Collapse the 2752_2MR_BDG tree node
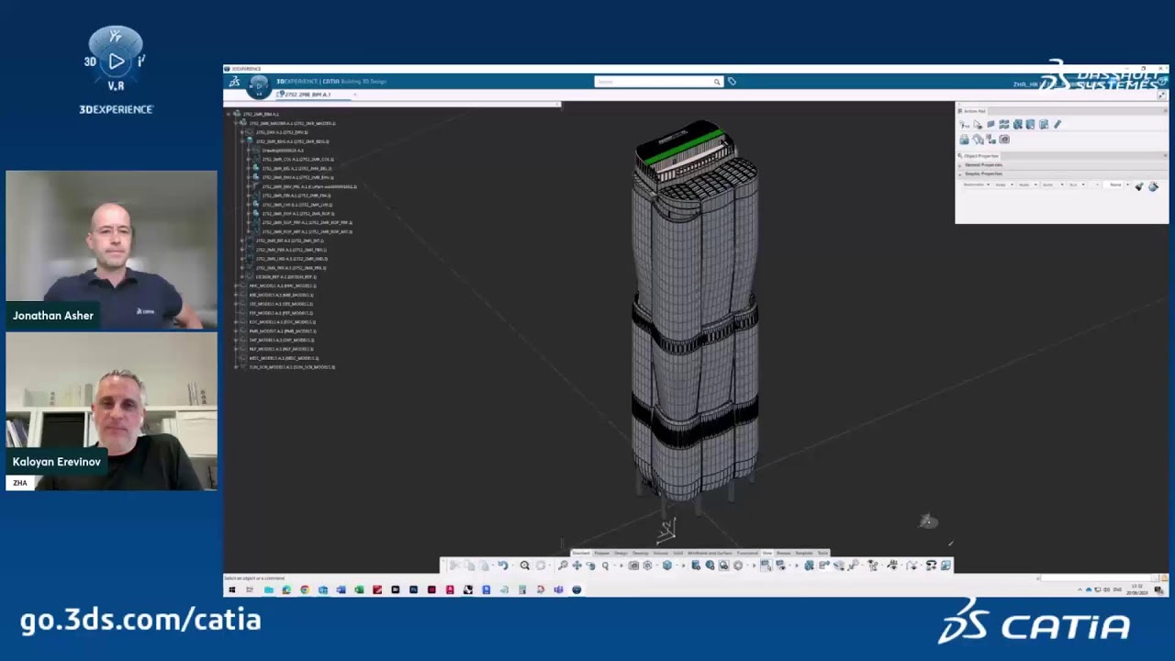1175x661 pixels. (242, 141)
